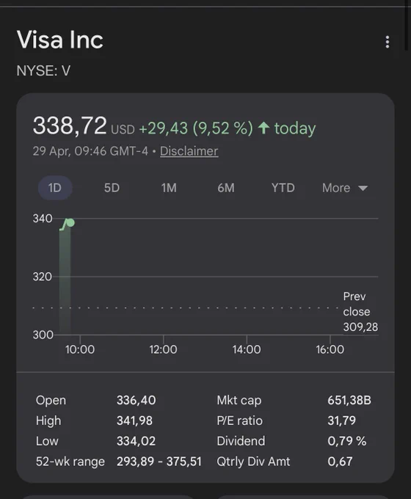
Task: Switch to the 5D chart range
Action: coord(112,188)
